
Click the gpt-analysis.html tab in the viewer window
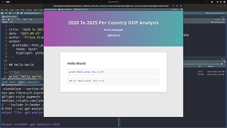click(51, 9)
